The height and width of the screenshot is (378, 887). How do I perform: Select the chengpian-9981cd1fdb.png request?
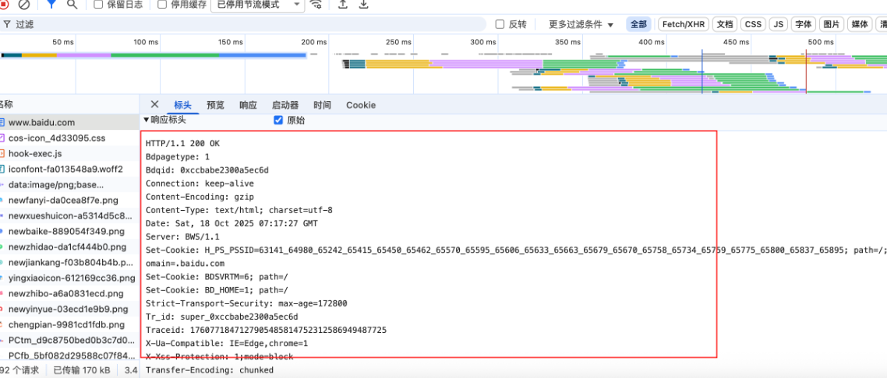pyautogui.click(x=69, y=324)
